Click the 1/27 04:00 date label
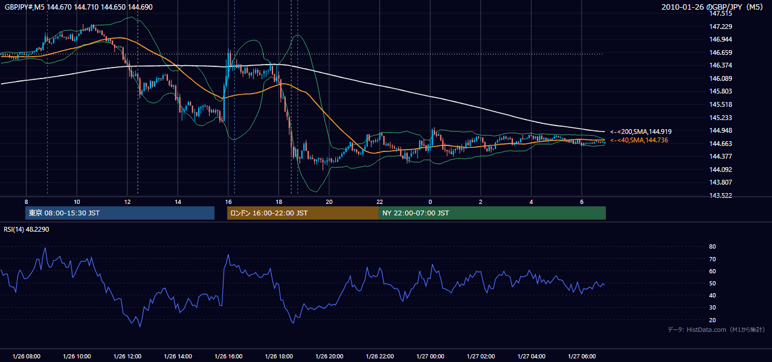 pyautogui.click(x=532, y=357)
